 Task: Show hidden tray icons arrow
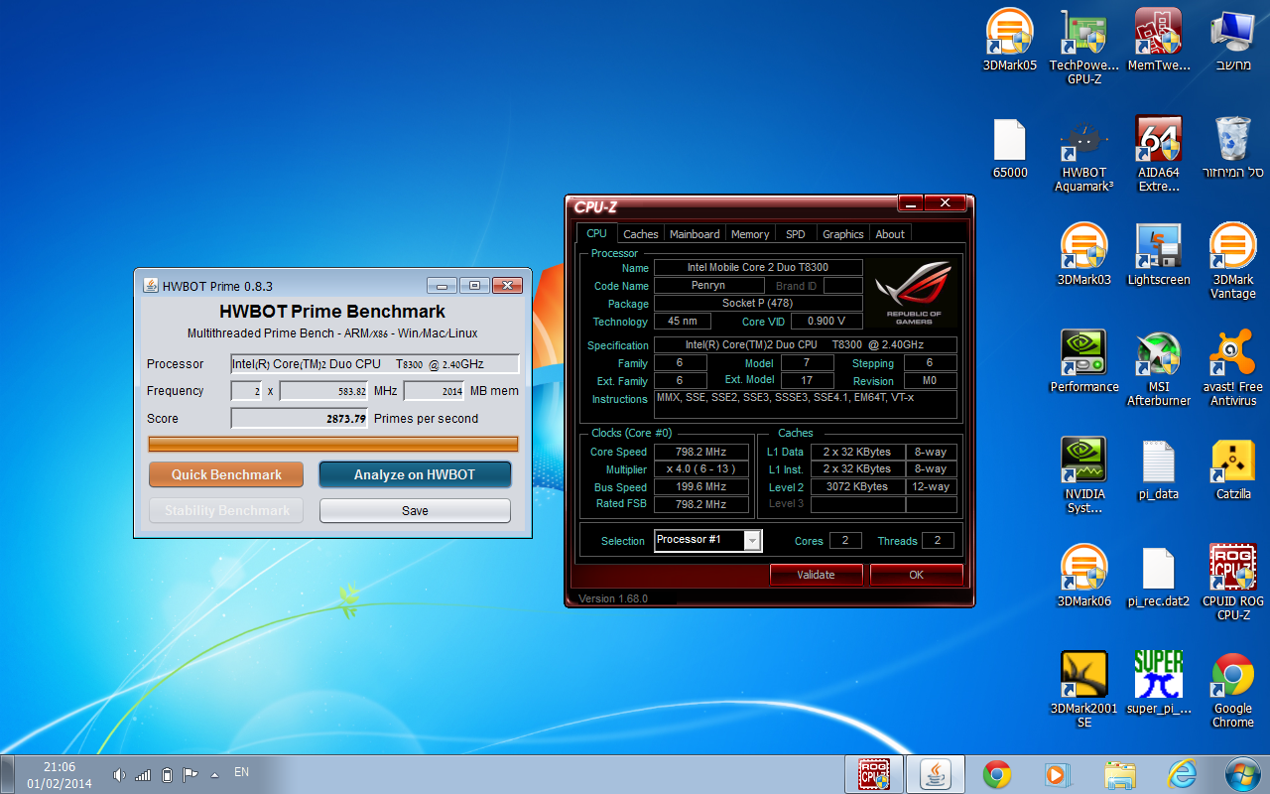pyautogui.click(x=214, y=774)
